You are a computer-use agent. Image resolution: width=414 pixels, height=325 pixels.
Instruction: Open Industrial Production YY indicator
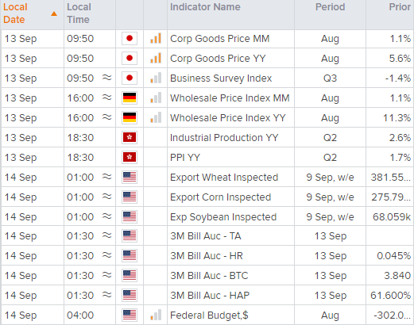[224, 138]
